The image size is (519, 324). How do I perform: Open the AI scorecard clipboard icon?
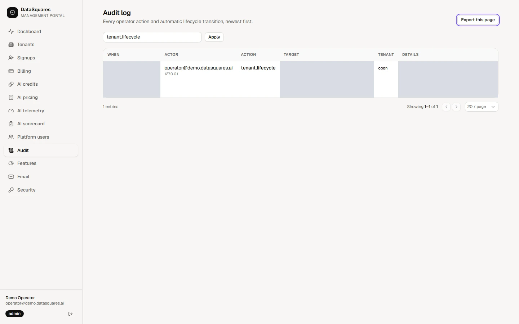tap(11, 124)
